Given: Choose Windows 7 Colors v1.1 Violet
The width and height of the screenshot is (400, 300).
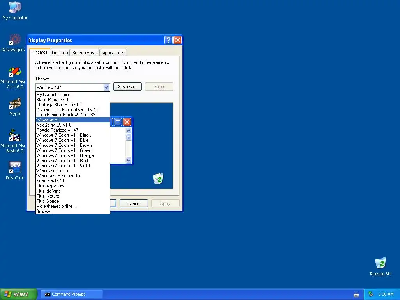Looking at the screenshot, I should pyautogui.click(x=72, y=166).
